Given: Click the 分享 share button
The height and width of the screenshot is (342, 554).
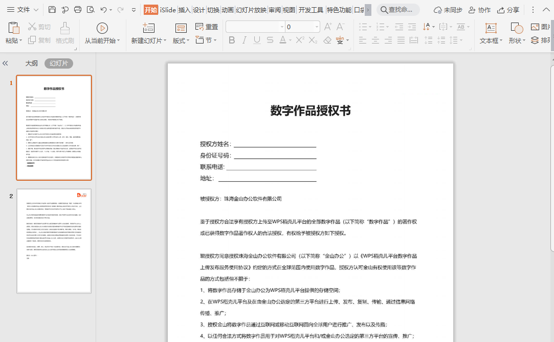Looking at the screenshot, I should [x=508, y=10].
